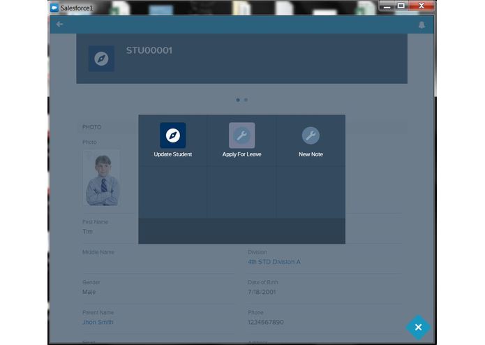
Task: Minimize the Salesforce1 window
Action: 387,6
